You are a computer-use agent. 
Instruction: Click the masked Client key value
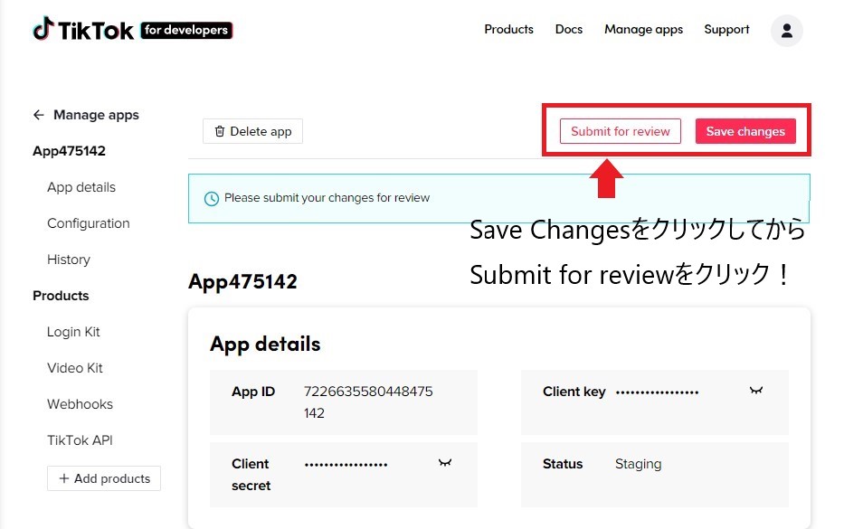[658, 392]
